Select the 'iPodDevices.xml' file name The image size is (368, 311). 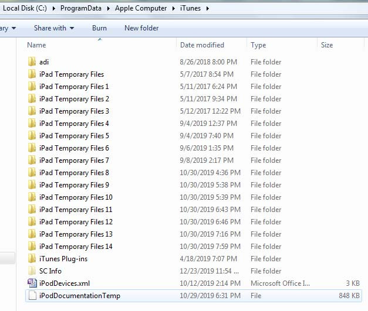coord(65,283)
